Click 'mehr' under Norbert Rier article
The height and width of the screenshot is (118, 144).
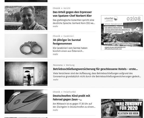click(x=56, y=27)
